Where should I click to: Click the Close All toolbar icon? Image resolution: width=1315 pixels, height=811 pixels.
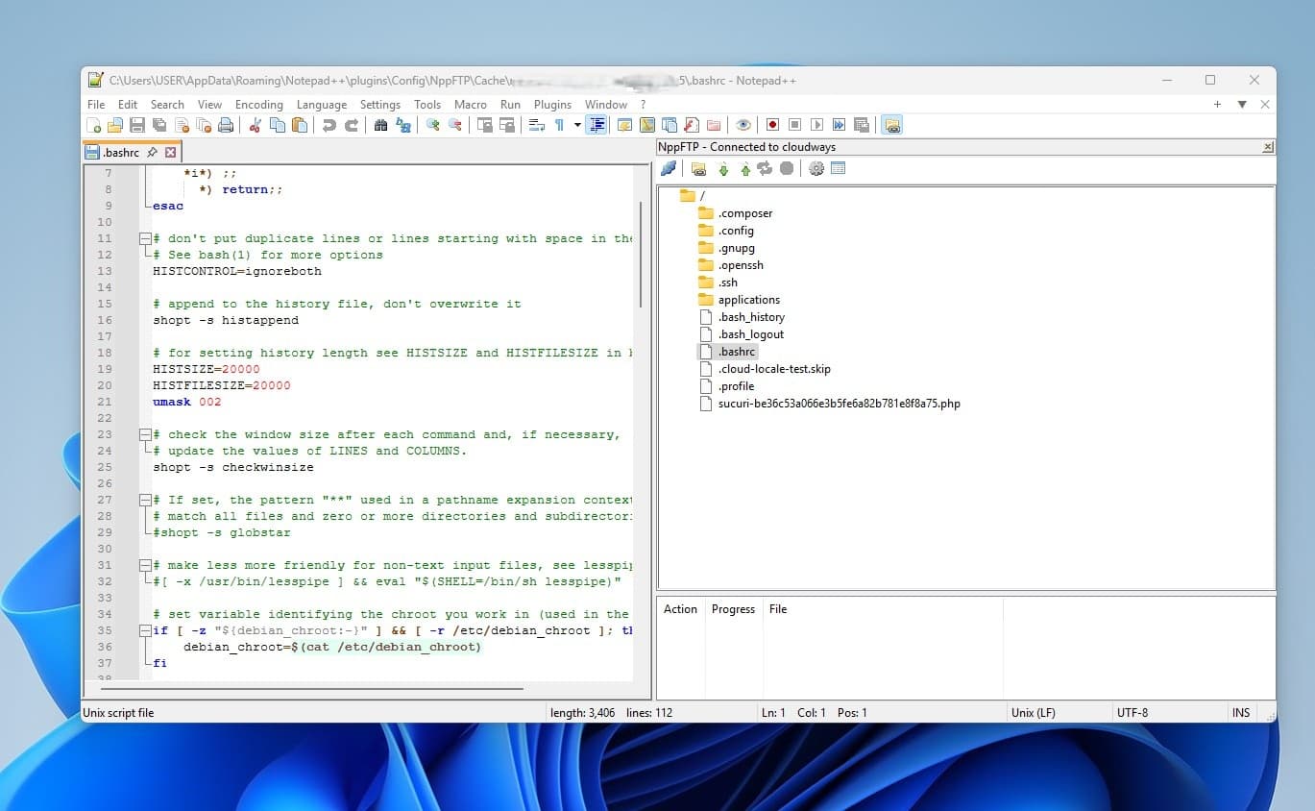[x=203, y=125]
